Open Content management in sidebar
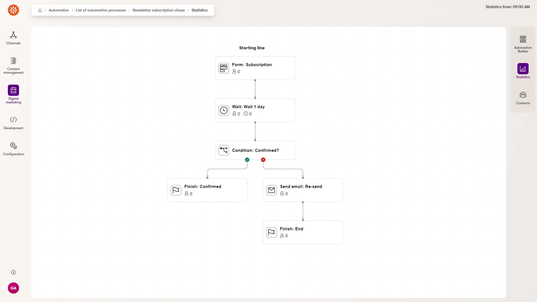537x302 pixels. coord(13,66)
